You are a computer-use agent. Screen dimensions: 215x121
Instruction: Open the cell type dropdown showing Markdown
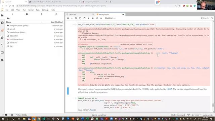click(x=110, y=18)
